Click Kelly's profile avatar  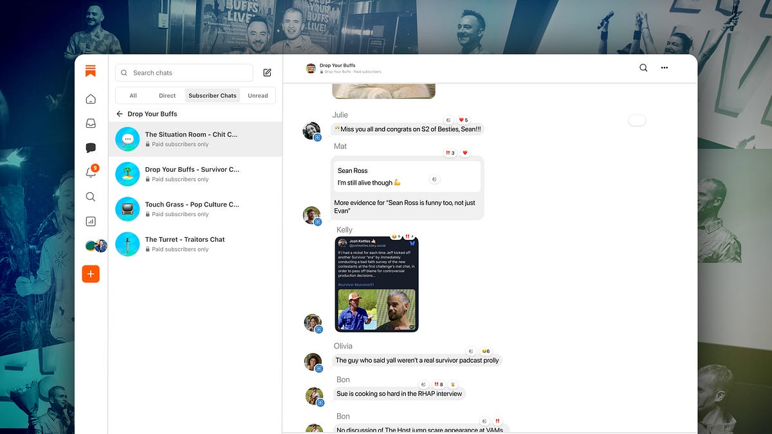tap(313, 323)
